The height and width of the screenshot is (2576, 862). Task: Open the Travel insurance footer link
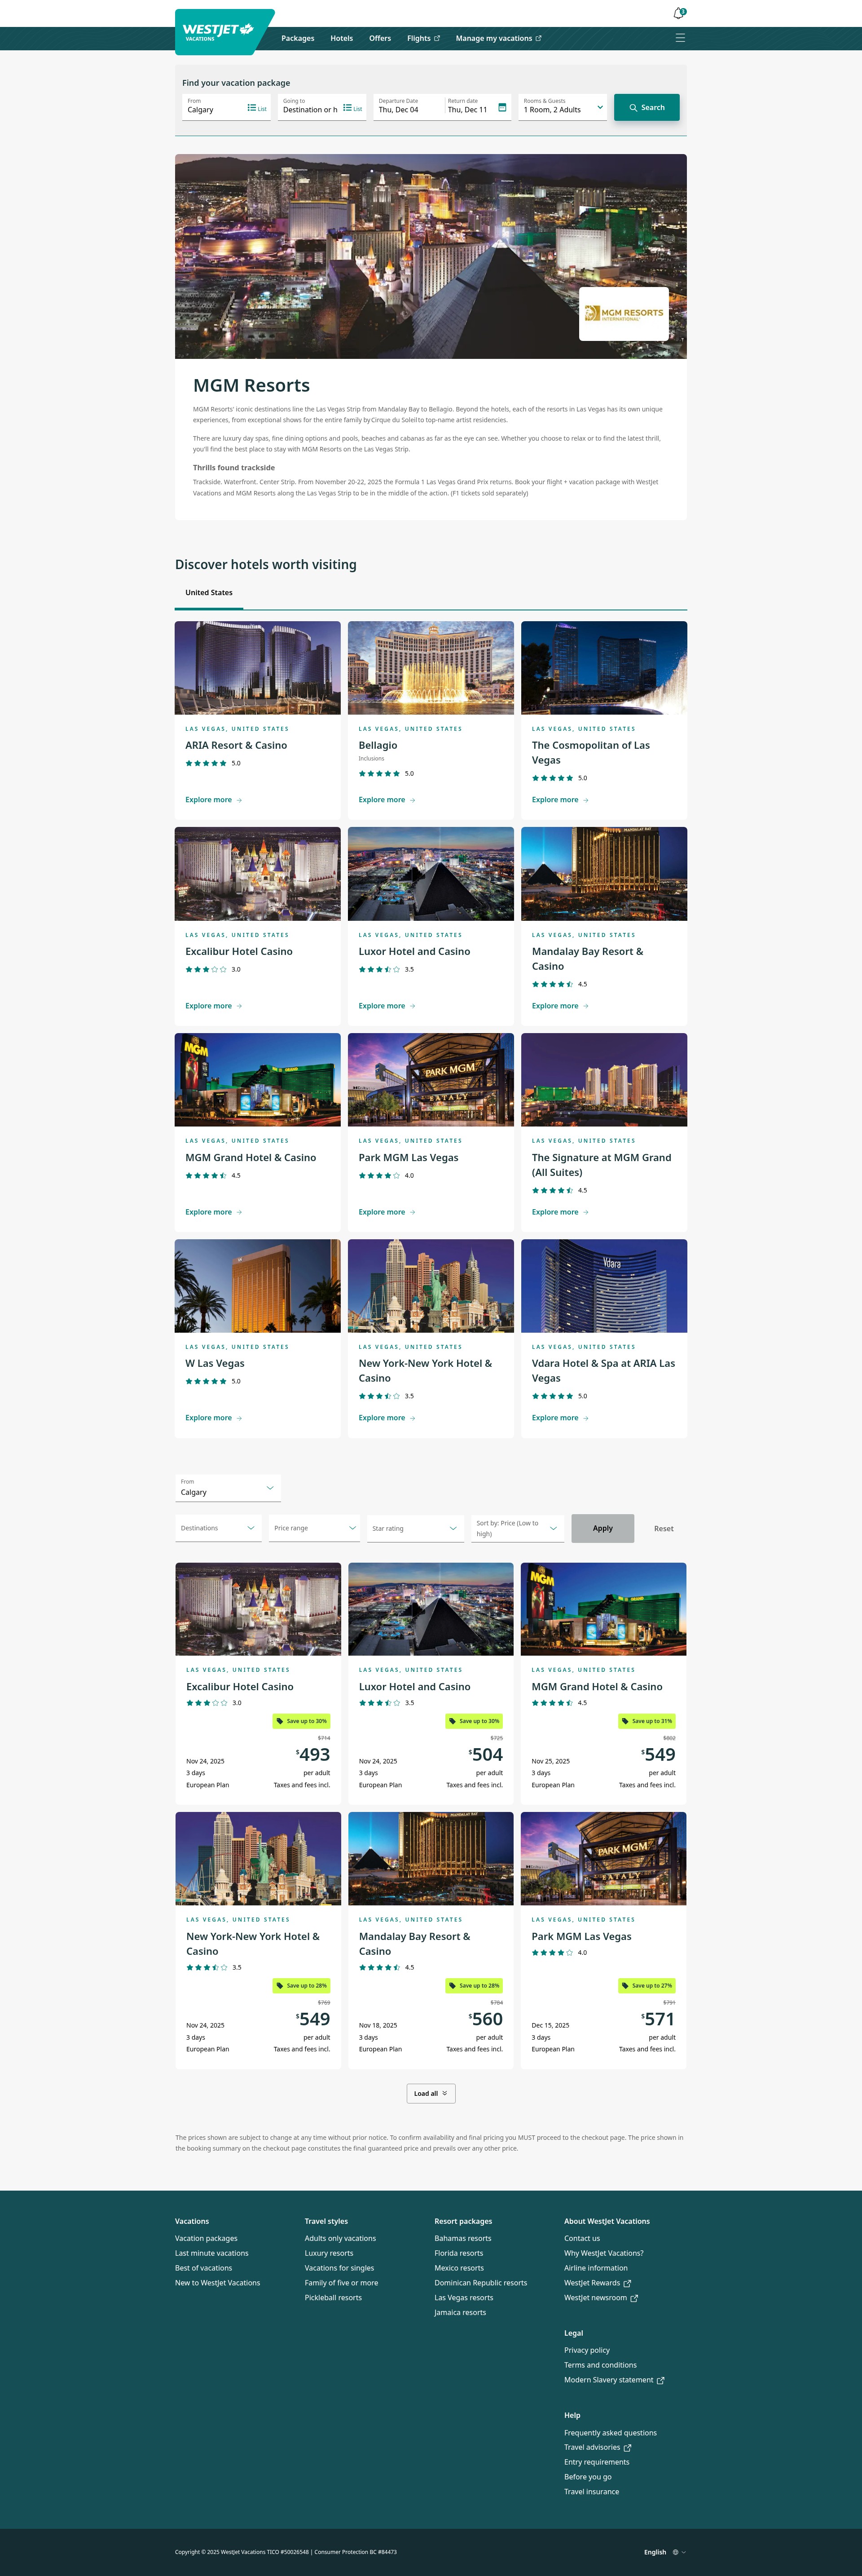pyautogui.click(x=592, y=2491)
